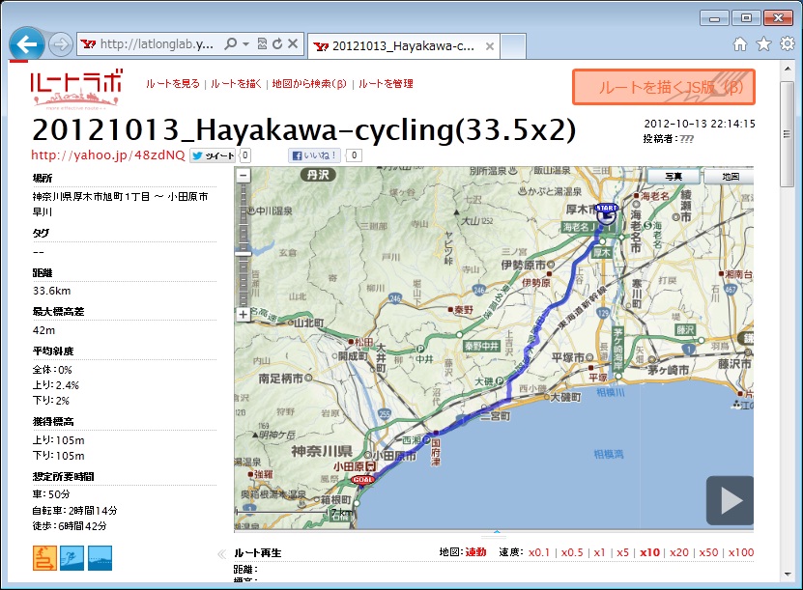The height and width of the screenshot is (590, 803).
Task: Open the ルートを管理 menu link
Action: click(x=386, y=83)
